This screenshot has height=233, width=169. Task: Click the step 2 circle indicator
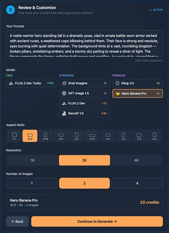point(10,10)
